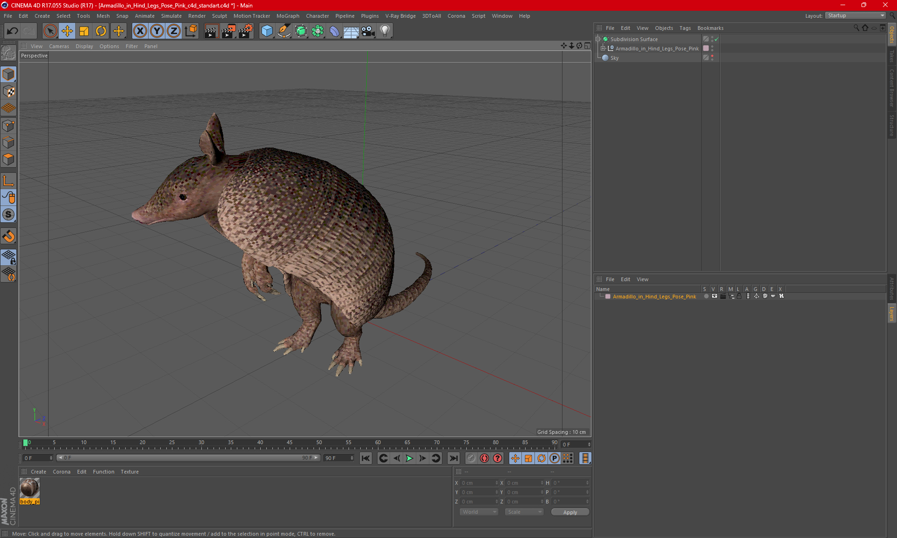Play the animation forward
Viewport: 897px width, 538px height.
[409, 458]
